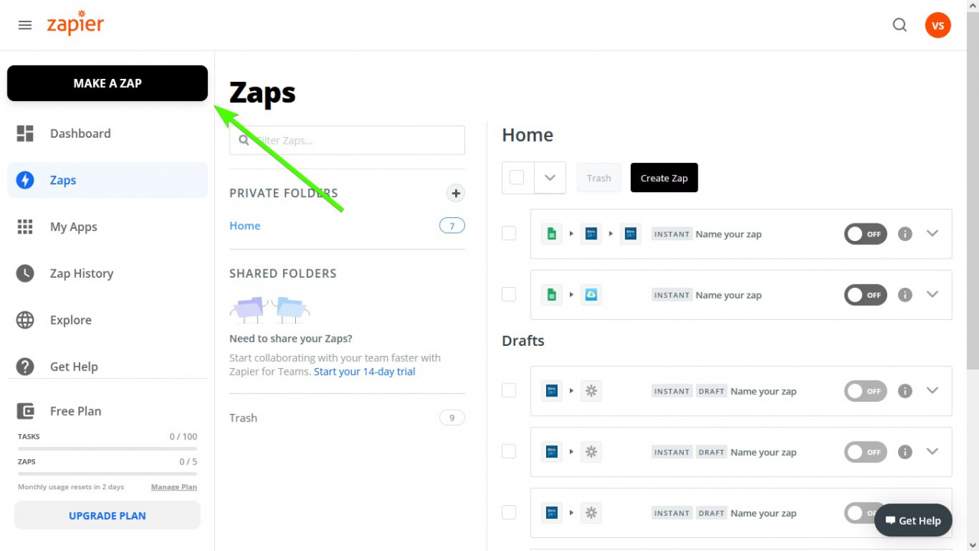
Task: Open the floating Get Help chat button
Action: [913, 520]
